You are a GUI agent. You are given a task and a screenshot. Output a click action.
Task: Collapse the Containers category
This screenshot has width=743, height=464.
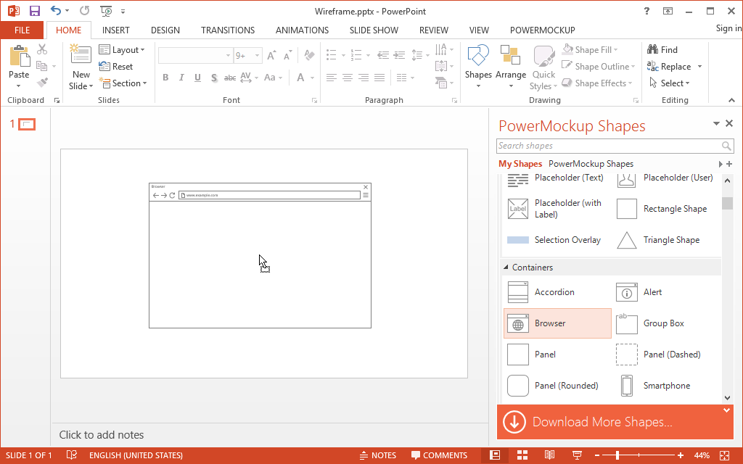pyautogui.click(x=506, y=268)
